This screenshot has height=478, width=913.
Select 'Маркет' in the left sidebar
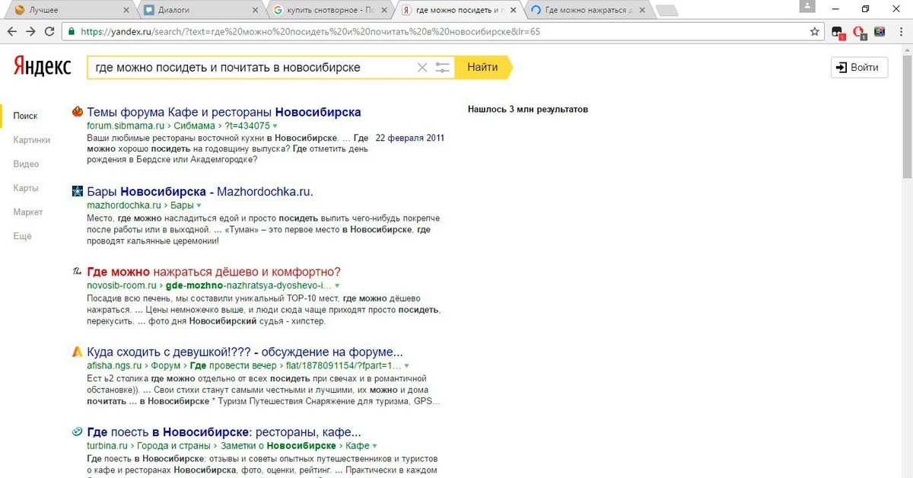point(28,212)
